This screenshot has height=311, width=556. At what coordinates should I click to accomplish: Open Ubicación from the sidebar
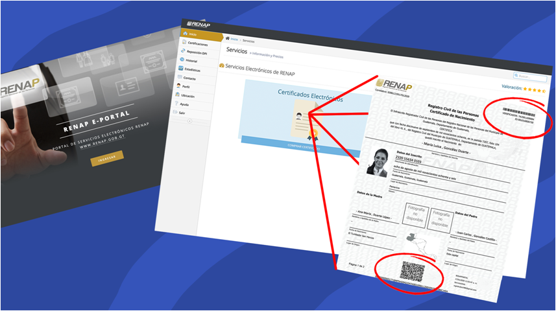(177, 95)
